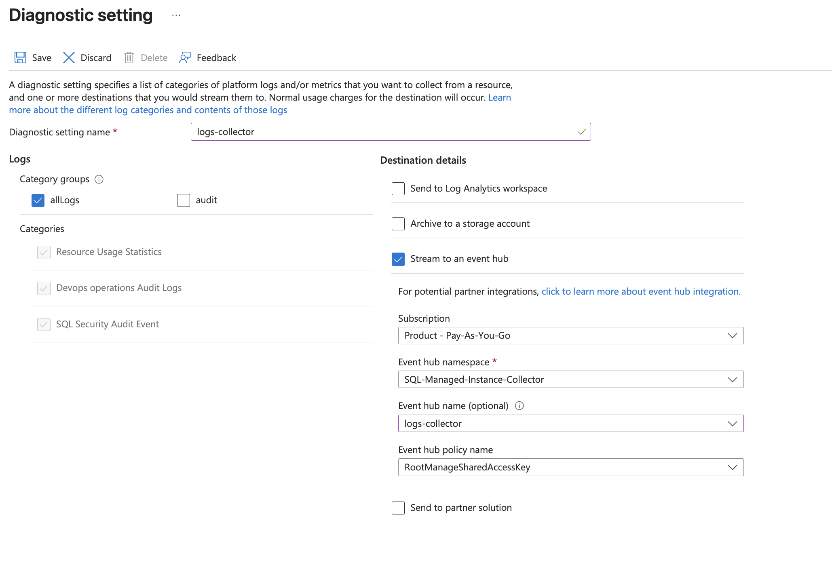Enable Archive to a storage account

(x=398, y=224)
